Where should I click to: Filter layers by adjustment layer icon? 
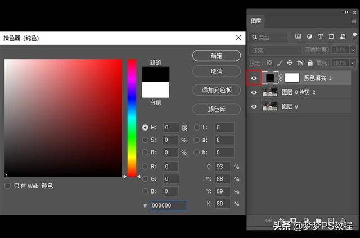[309, 37]
